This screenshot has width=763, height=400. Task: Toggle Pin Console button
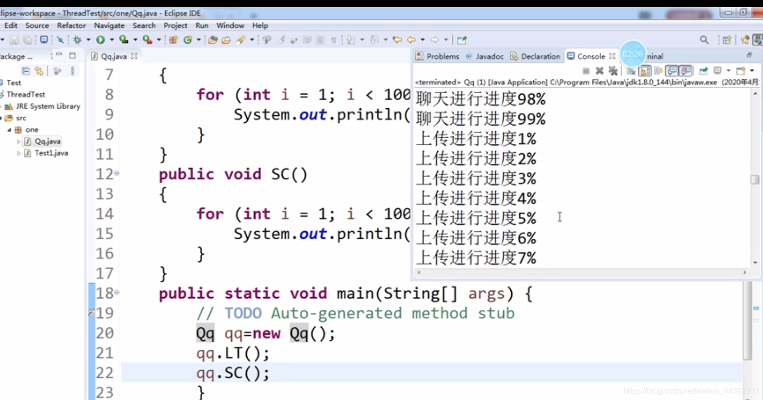704,71
